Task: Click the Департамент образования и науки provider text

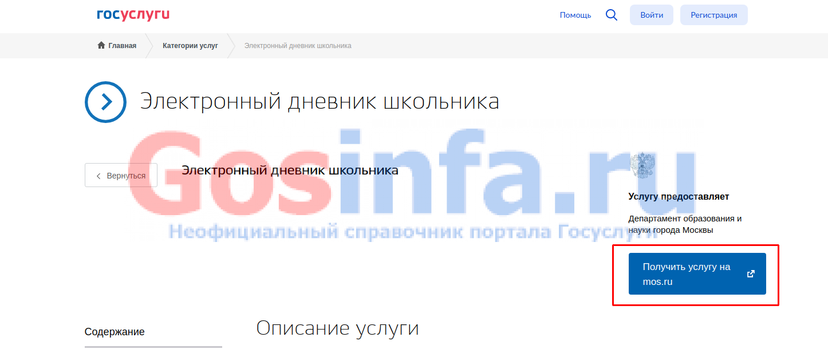Action: 685,224
